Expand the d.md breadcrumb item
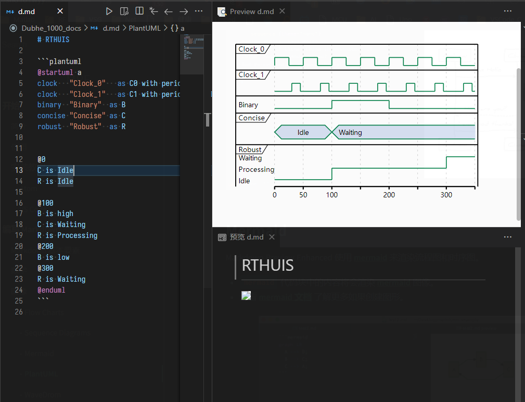This screenshot has height=402, width=525. (x=111, y=28)
